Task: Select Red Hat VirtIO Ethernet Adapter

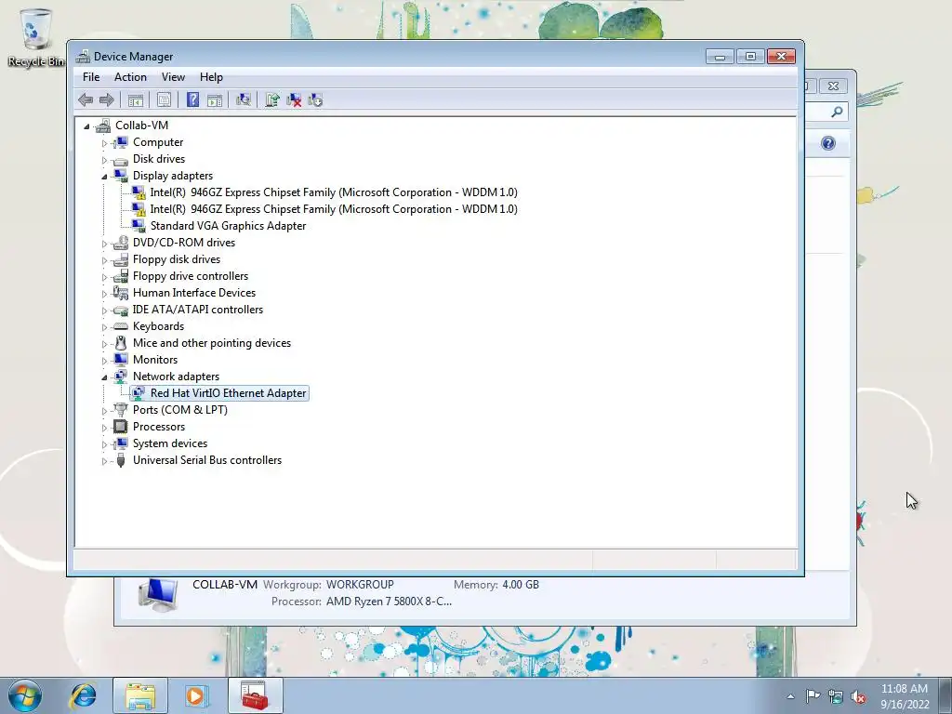Action: pos(228,393)
